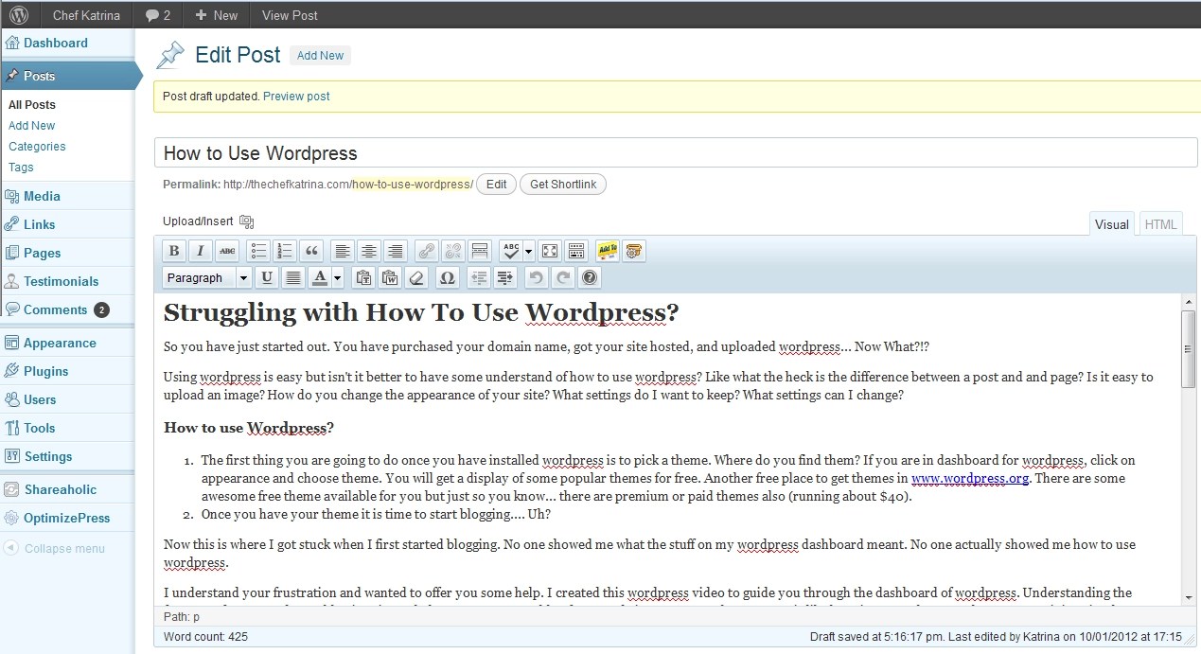Run the spellchecker
Image resolution: width=1201 pixels, height=654 pixels.
click(x=511, y=251)
